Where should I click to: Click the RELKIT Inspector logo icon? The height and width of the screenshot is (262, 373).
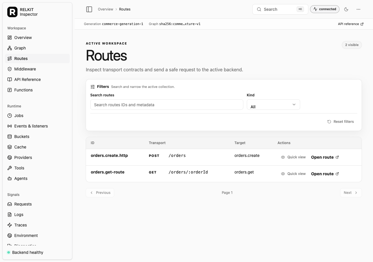[x=12, y=12]
